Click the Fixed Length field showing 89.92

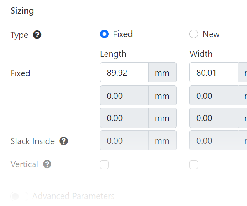[x=124, y=73]
